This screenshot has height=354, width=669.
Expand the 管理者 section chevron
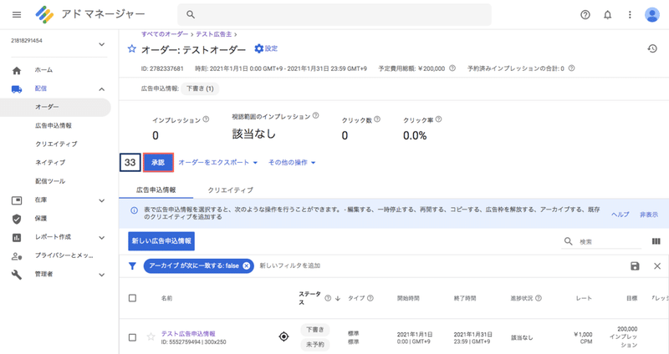pyautogui.click(x=101, y=275)
